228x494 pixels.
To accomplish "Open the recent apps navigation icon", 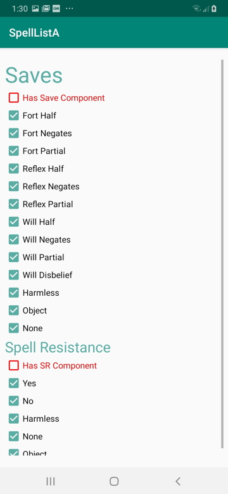I will (51, 481).
